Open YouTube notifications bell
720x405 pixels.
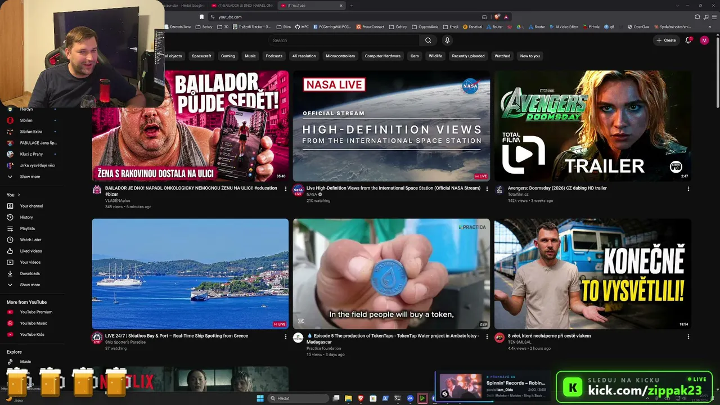point(688,40)
